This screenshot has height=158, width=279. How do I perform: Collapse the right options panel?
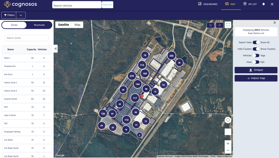pyautogui.click(x=275, y=23)
